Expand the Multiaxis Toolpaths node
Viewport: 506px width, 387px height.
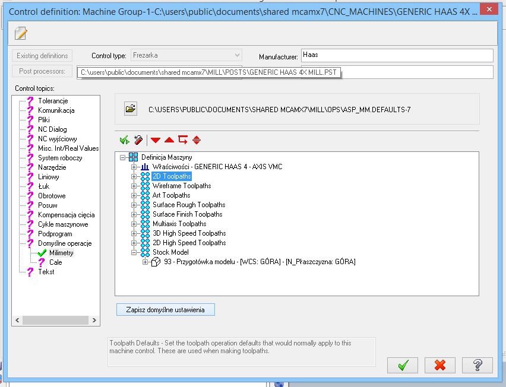coord(134,224)
